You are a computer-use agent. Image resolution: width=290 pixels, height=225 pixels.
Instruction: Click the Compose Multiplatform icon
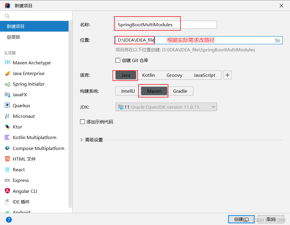coord(7,148)
